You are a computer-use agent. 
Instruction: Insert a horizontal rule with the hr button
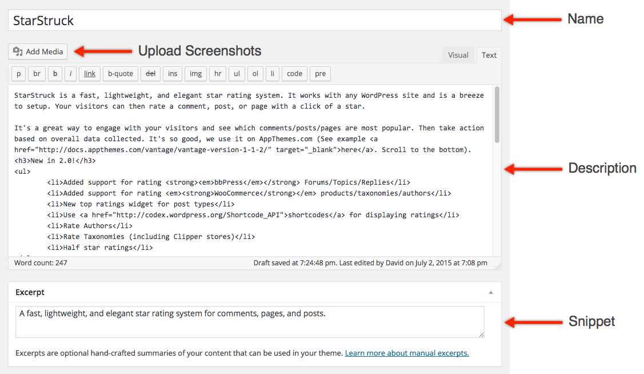[x=218, y=74]
